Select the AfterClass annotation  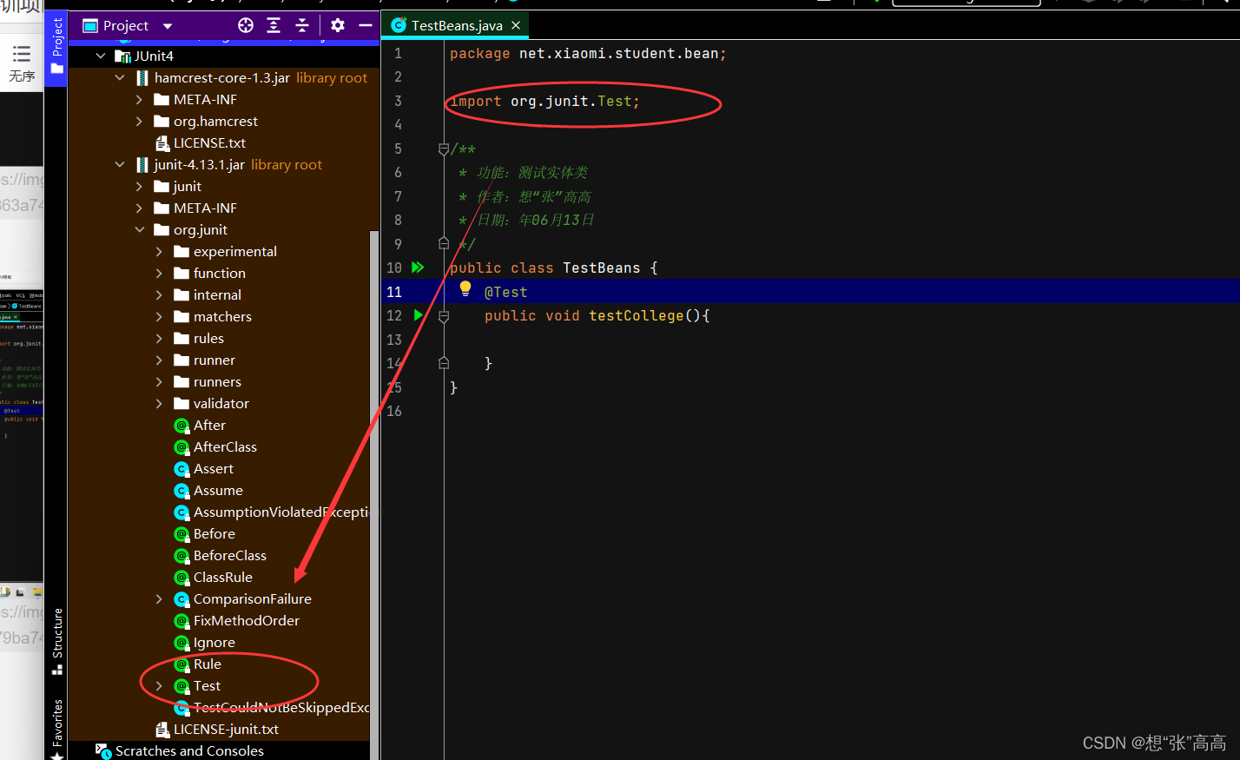pyautogui.click(x=215, y=446)
